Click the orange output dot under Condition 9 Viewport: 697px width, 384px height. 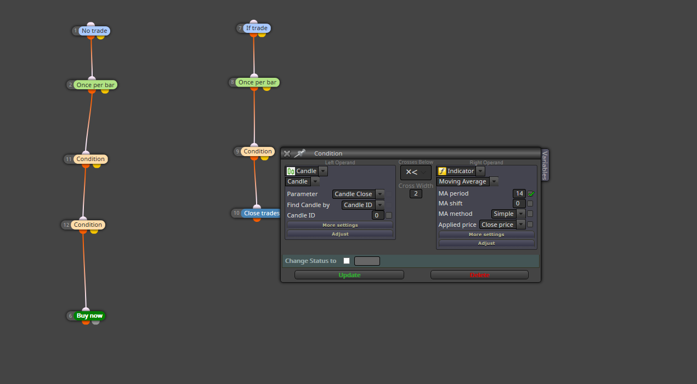(254, 157)
